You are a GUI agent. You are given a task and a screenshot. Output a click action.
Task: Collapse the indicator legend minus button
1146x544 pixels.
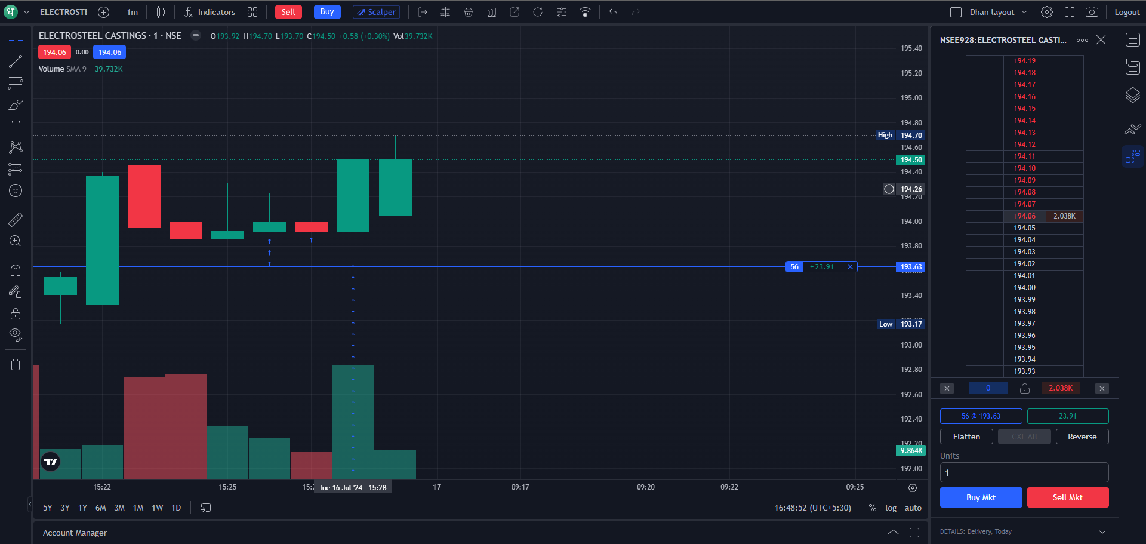pos(195,35)
